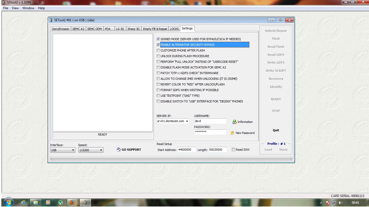Click the Flash button

click(x=276, y=39)
